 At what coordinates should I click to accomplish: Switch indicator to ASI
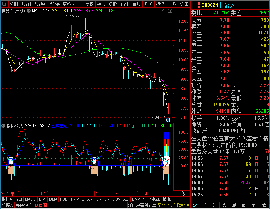click(x=126, y=199)
